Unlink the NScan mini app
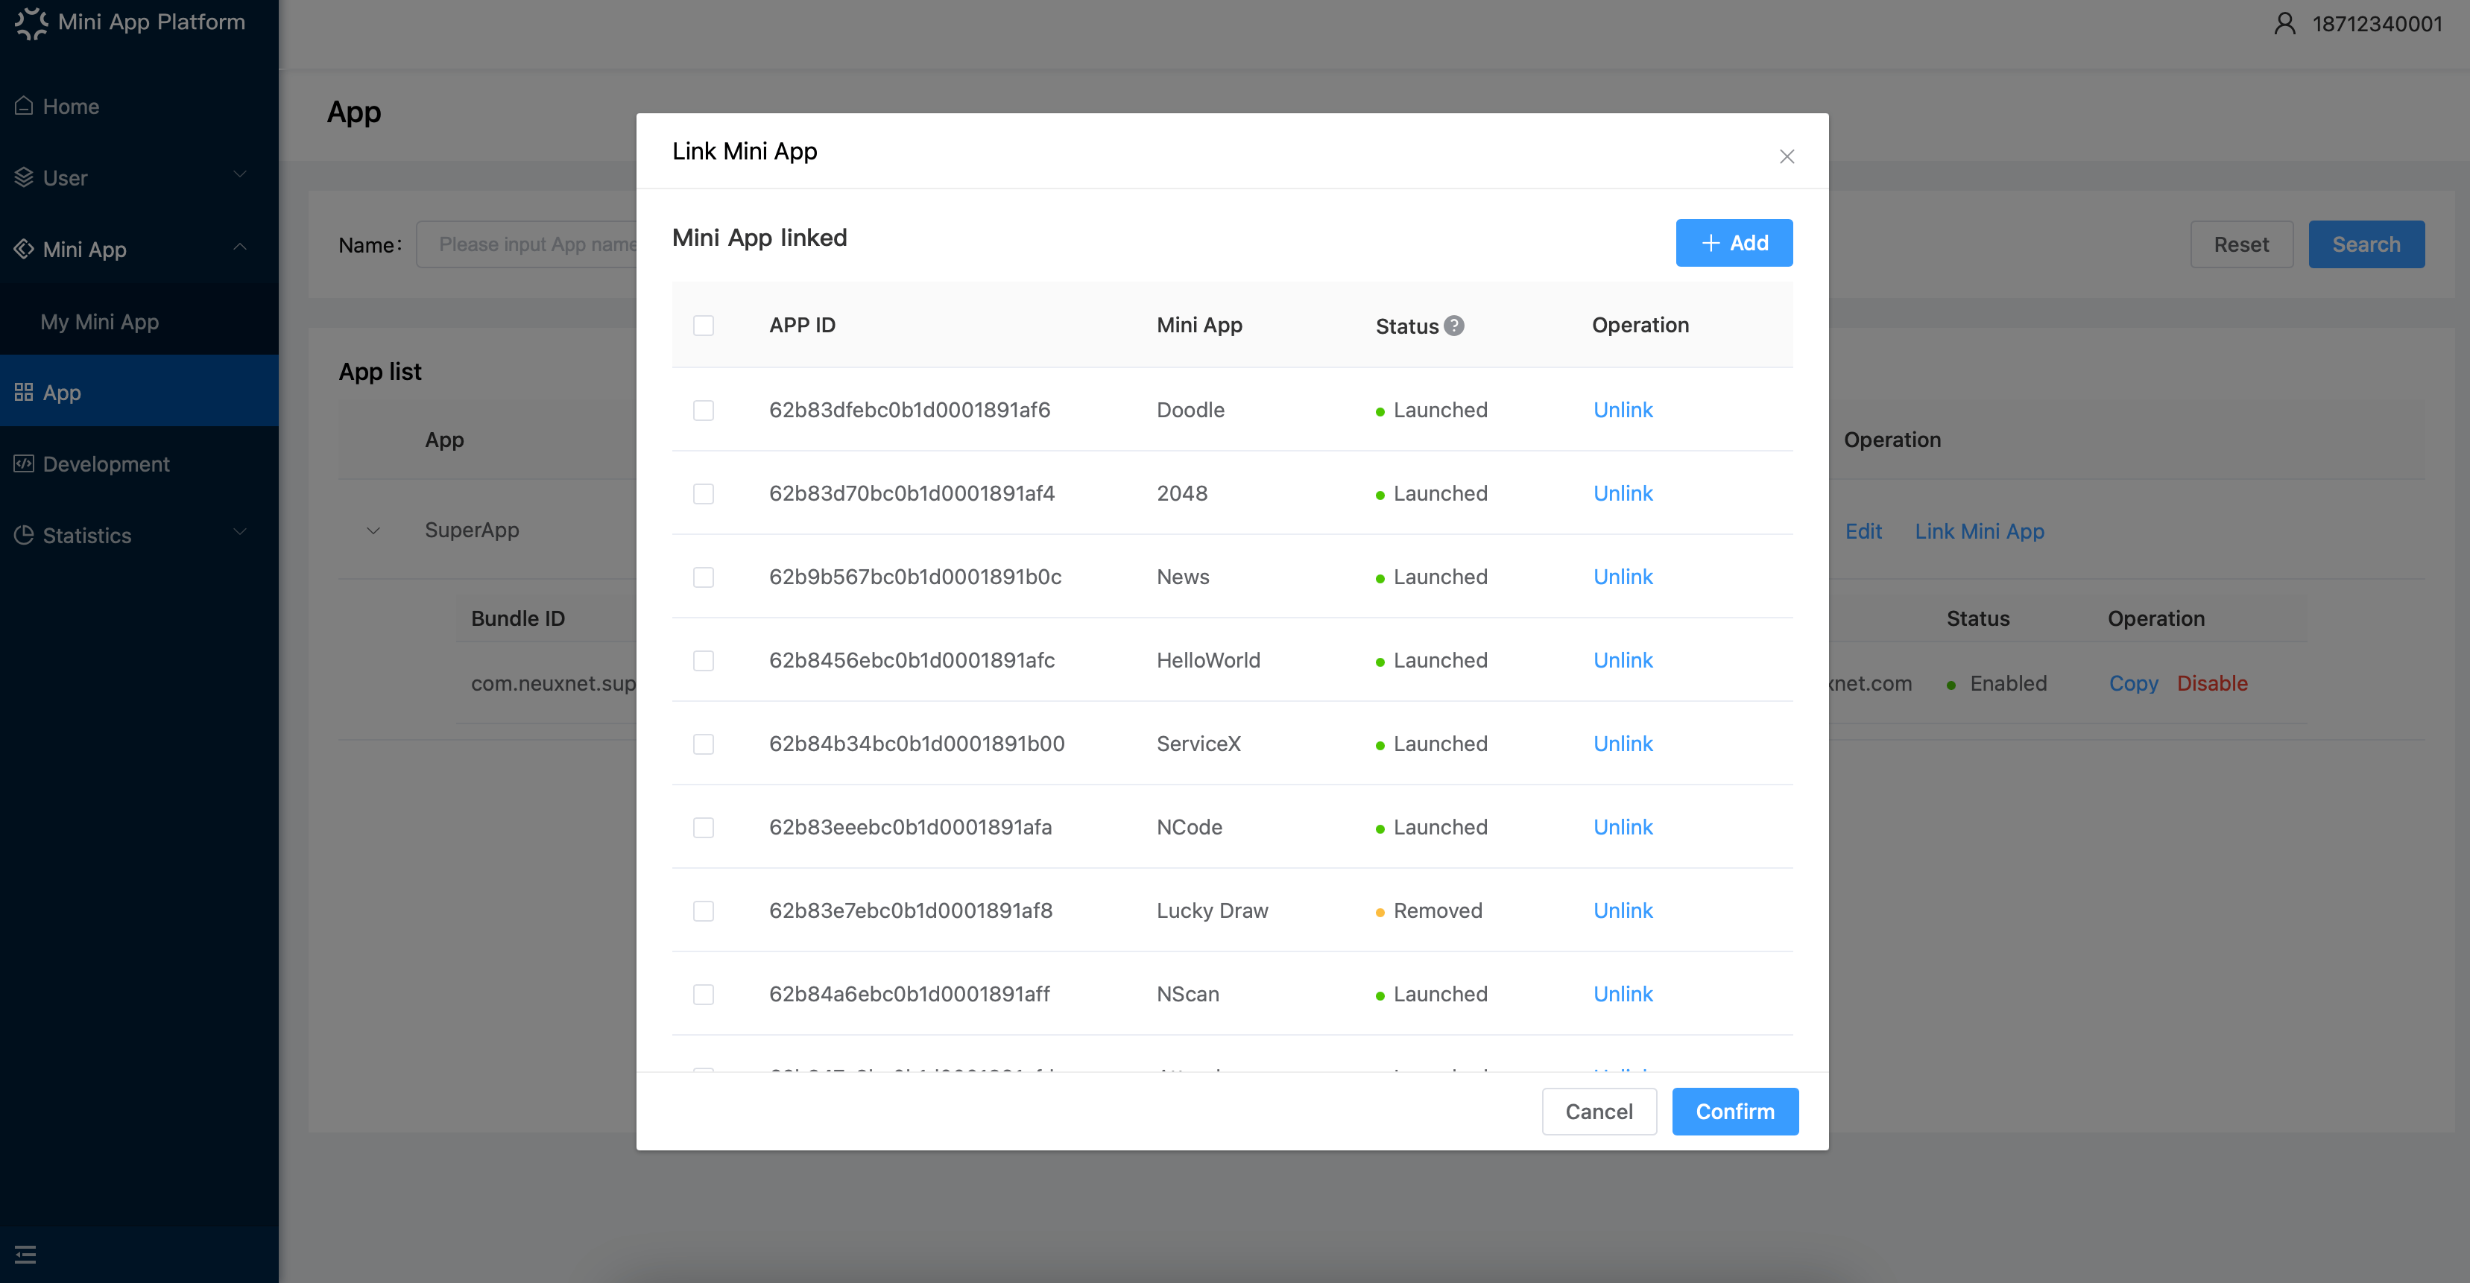The image size is (2470, 1283). point(1623,994)
